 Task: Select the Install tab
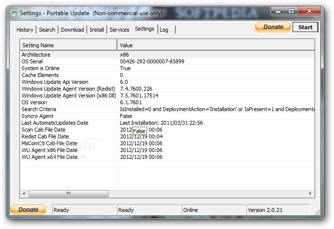tap(97, 30)
